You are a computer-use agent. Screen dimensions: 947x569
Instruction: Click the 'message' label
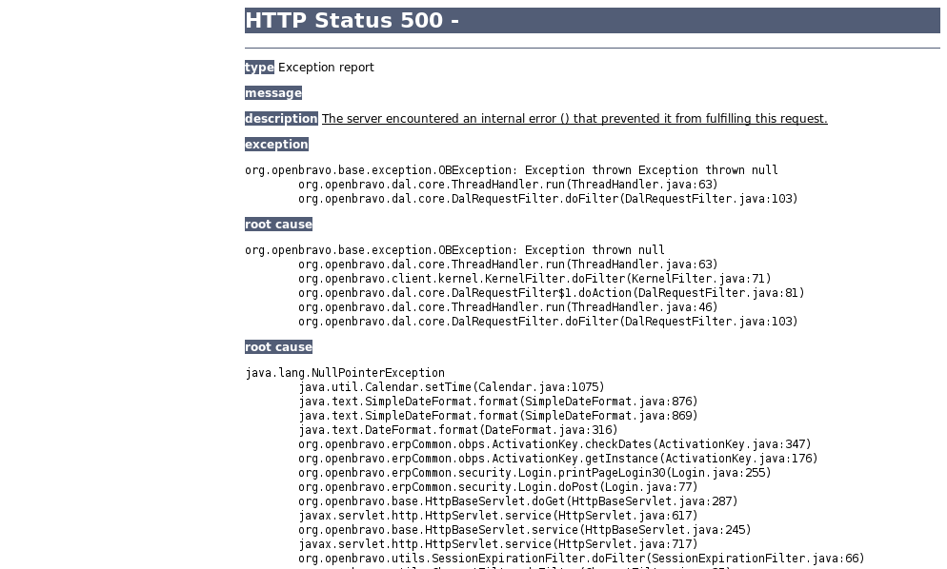pyautogui.click(x=273, y=93)
